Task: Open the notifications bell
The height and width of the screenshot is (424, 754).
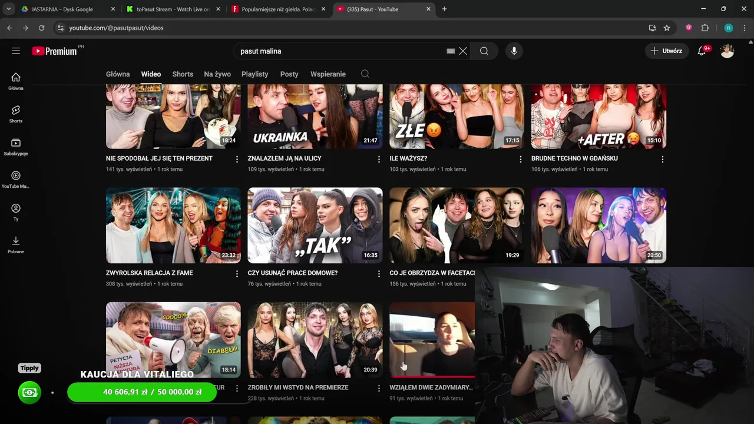Action: click(702, 51)
